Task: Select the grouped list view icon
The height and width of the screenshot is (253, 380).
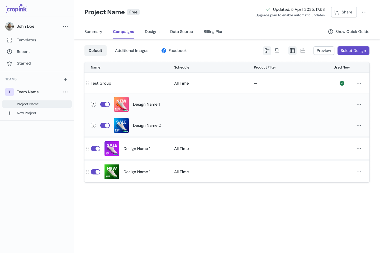Action: (x=267, y=51)
